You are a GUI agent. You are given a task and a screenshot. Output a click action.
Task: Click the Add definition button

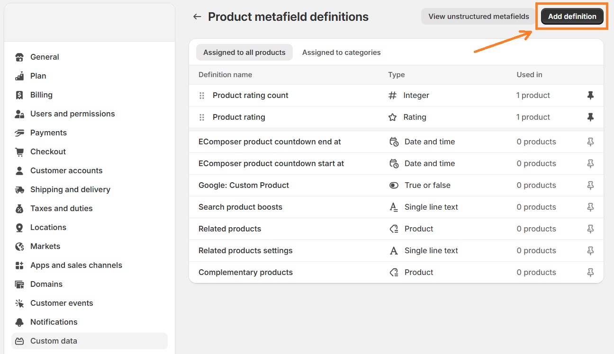click(x=572, y=16)
